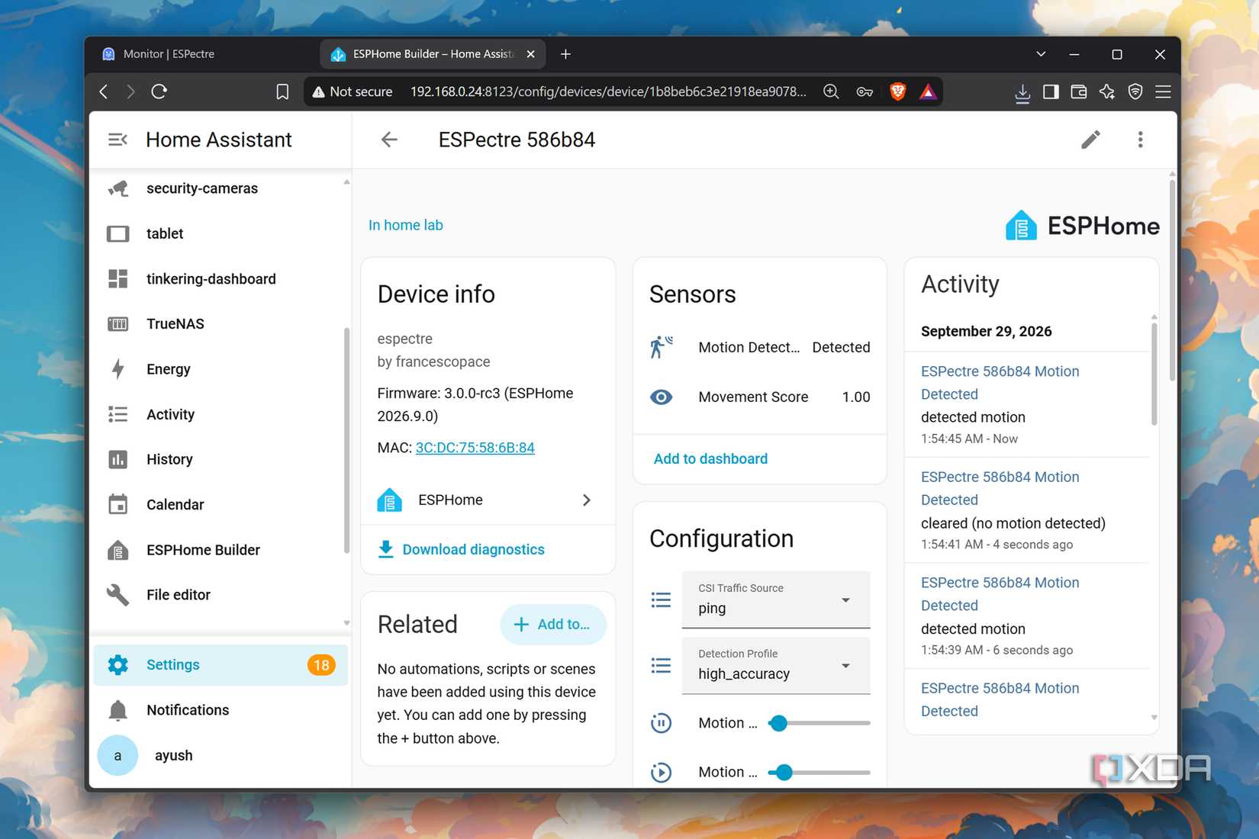
Task: Click the Movement Score eye icon
Action: [x=661, y=397]
